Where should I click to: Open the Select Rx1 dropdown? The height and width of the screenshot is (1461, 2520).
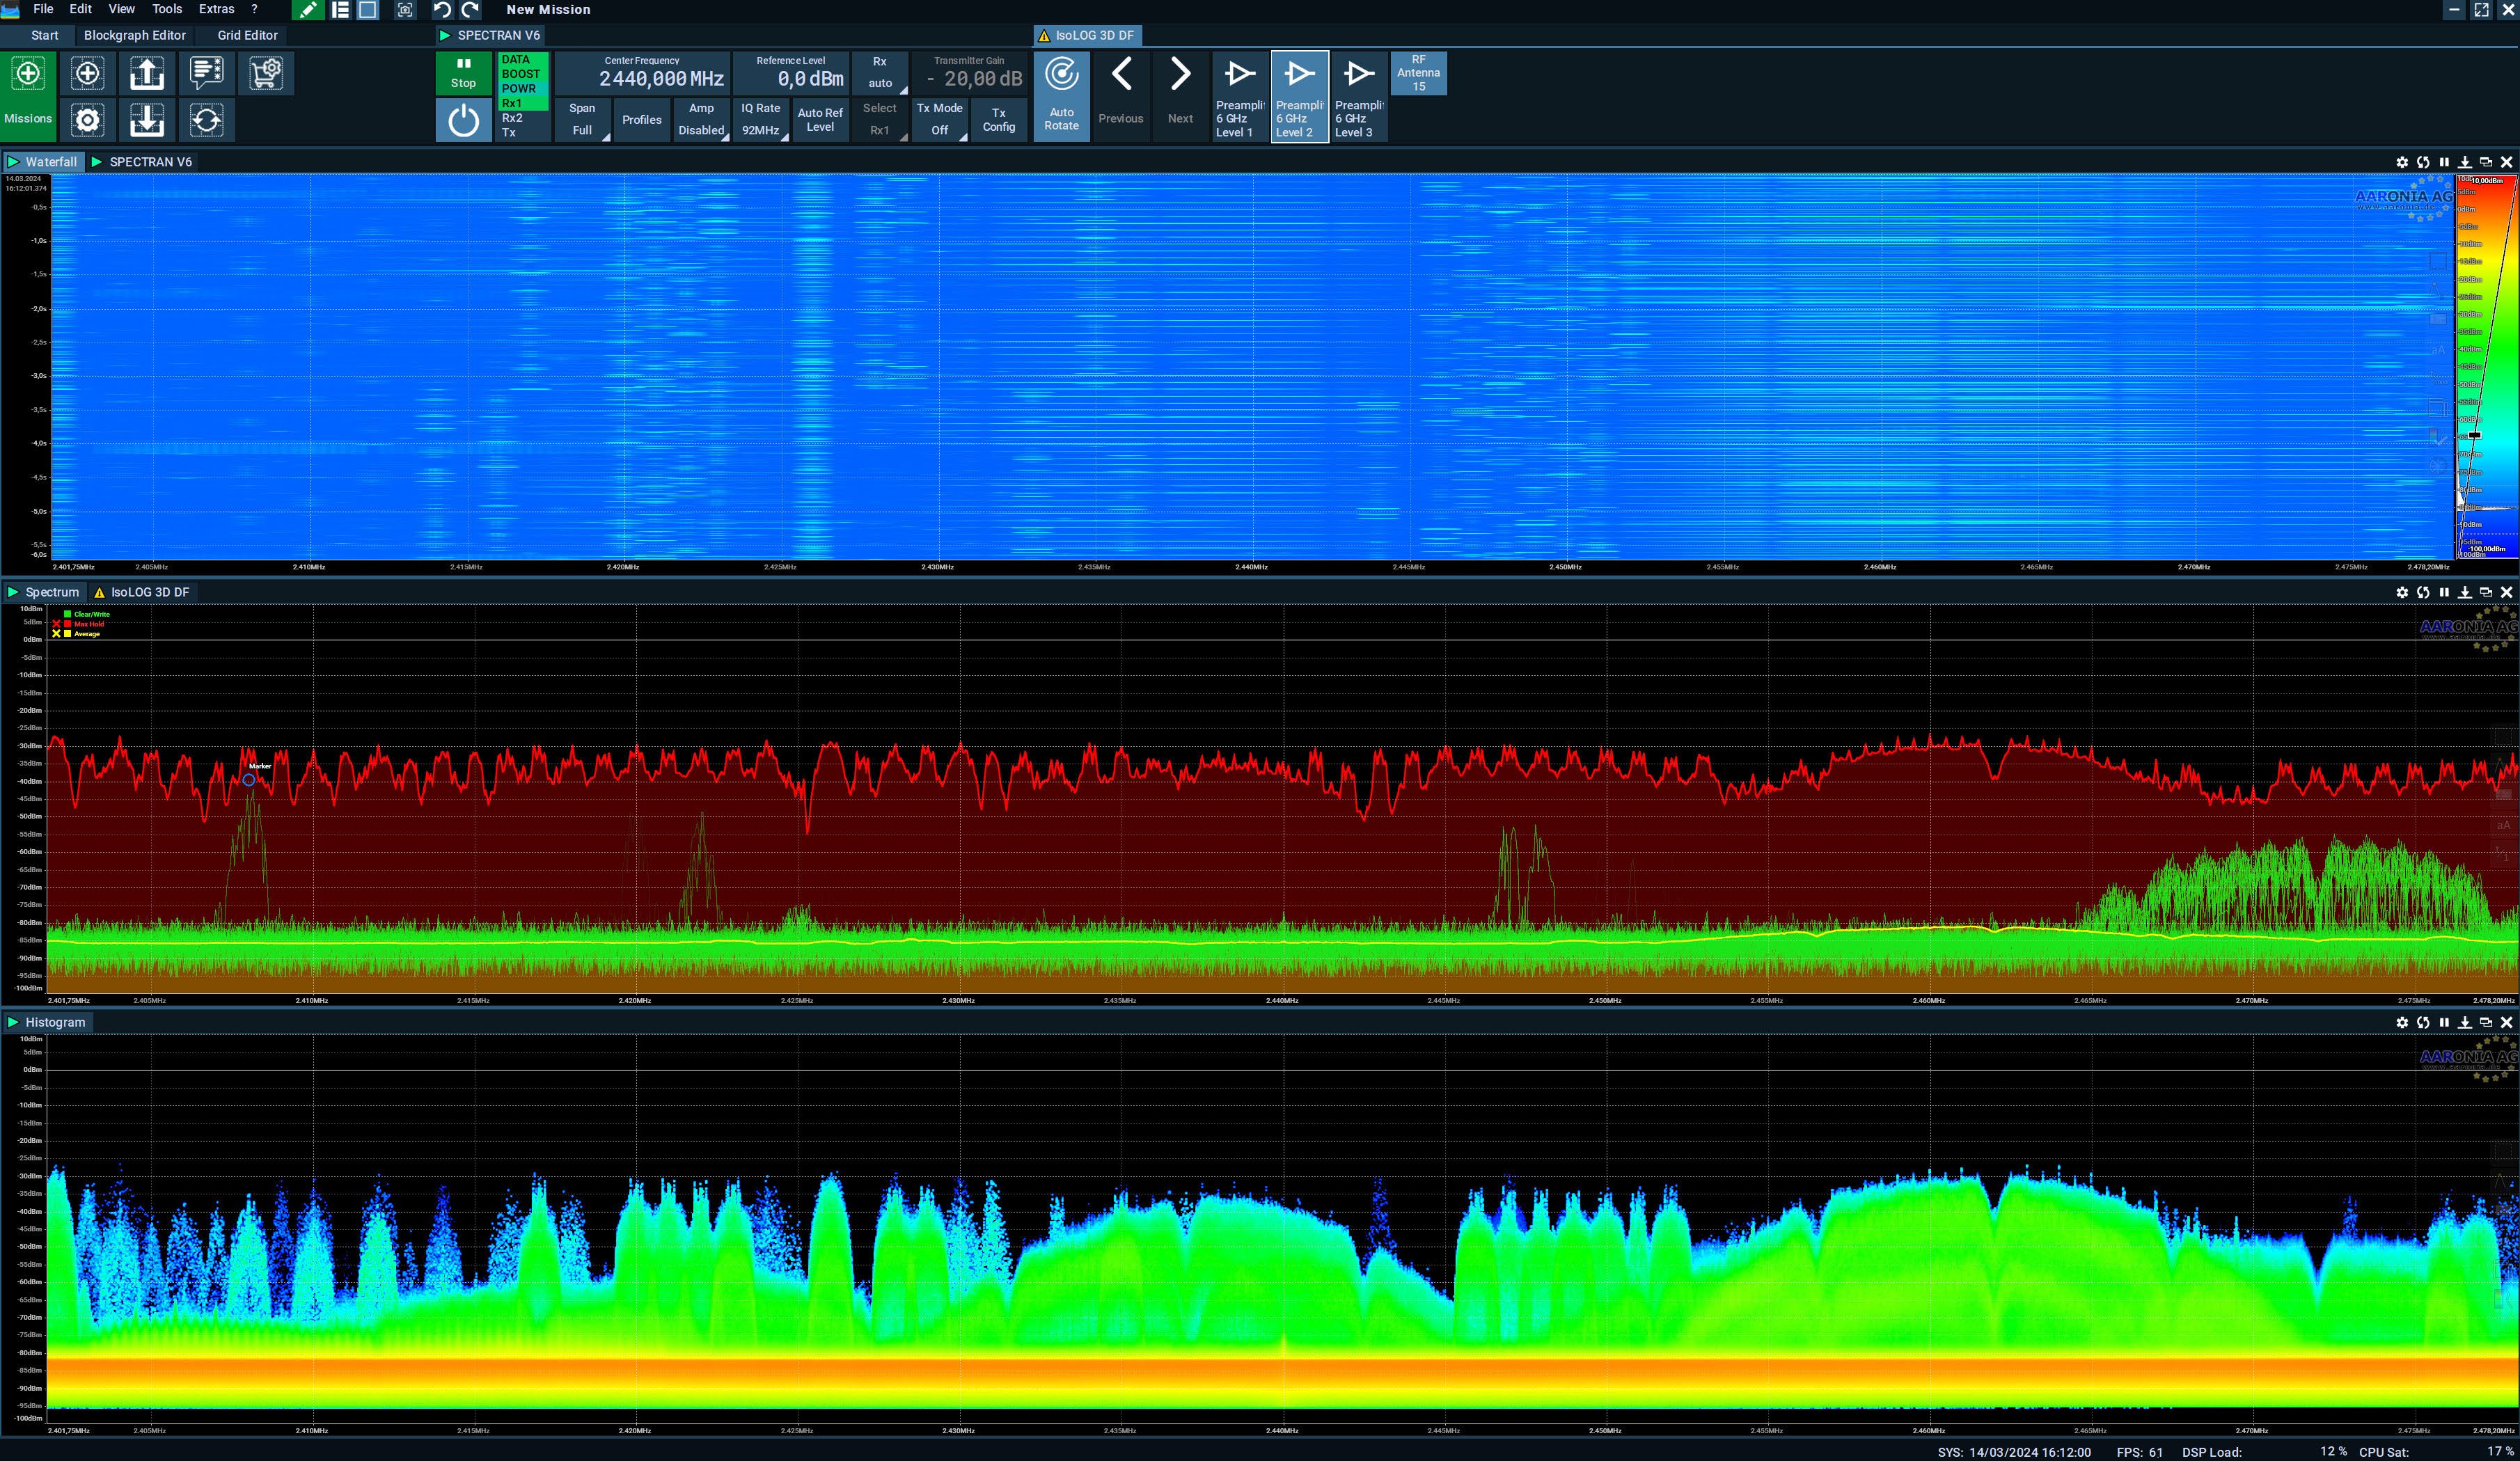click(880, 120)
